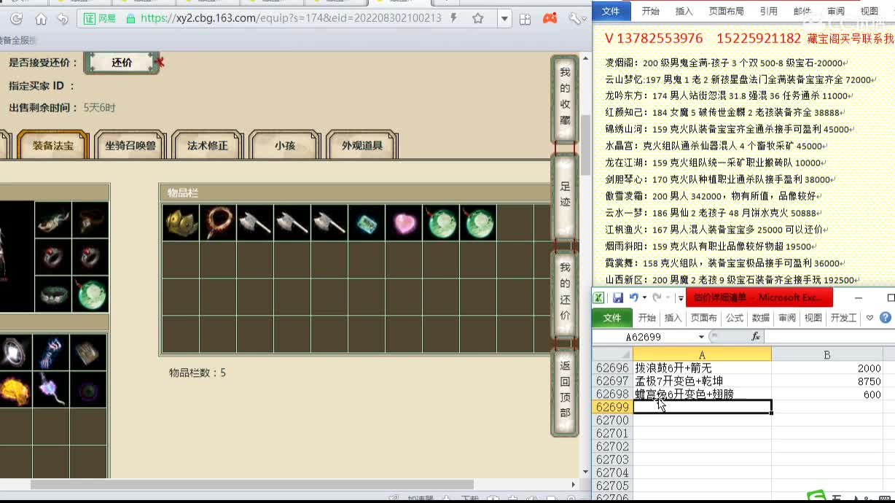Click the equipped grey belt item
The image size is (895, 503).
(53, 294)
